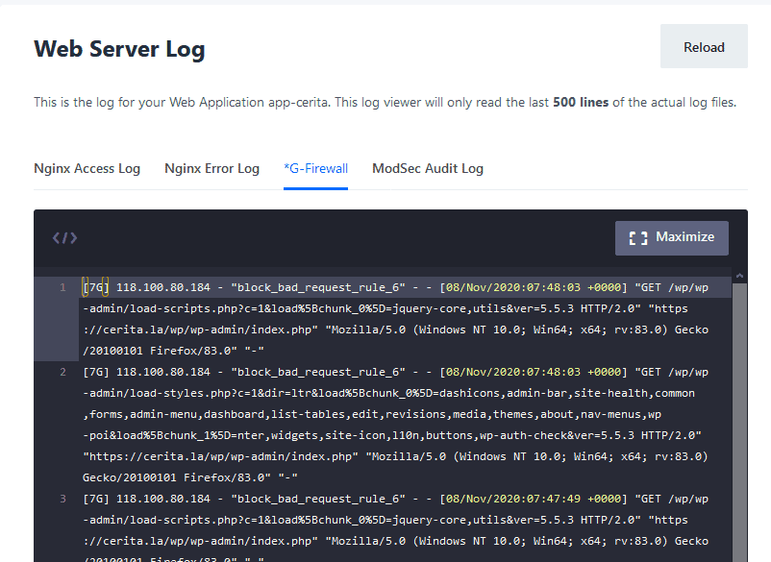
Task: Select the ModSec Audit Log tab
Action: (x=427, y=167)
